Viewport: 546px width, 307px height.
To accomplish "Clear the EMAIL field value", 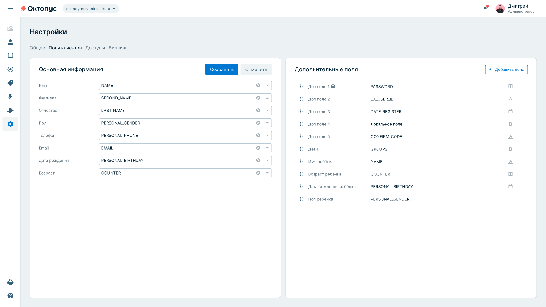I will (x=258, y=148).
